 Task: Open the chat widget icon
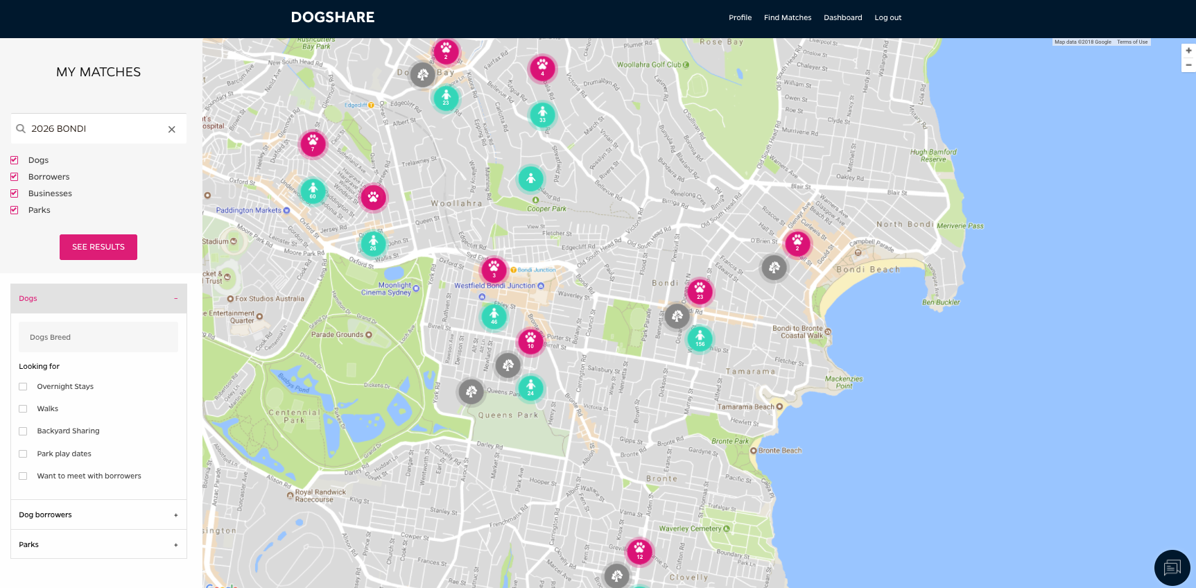click(1172, 568)
